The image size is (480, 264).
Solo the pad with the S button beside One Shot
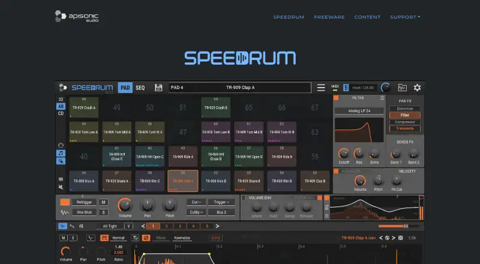(103, 212)
